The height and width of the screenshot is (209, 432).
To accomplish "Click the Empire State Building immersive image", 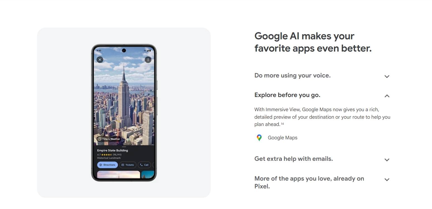I will point(124,96).
